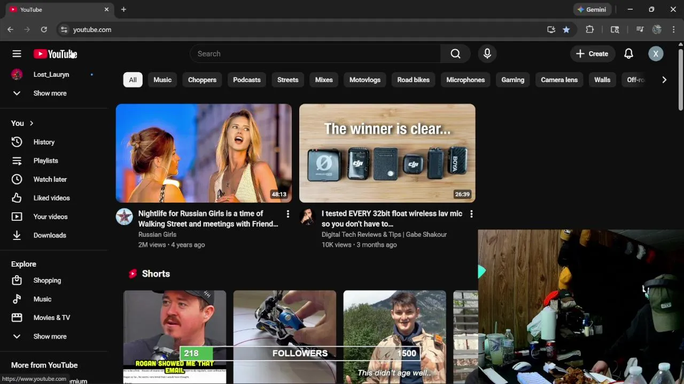The height and width of the screenshot is (384, 684).
Task: Select the All chip
Action: click(x=133, y=80)
